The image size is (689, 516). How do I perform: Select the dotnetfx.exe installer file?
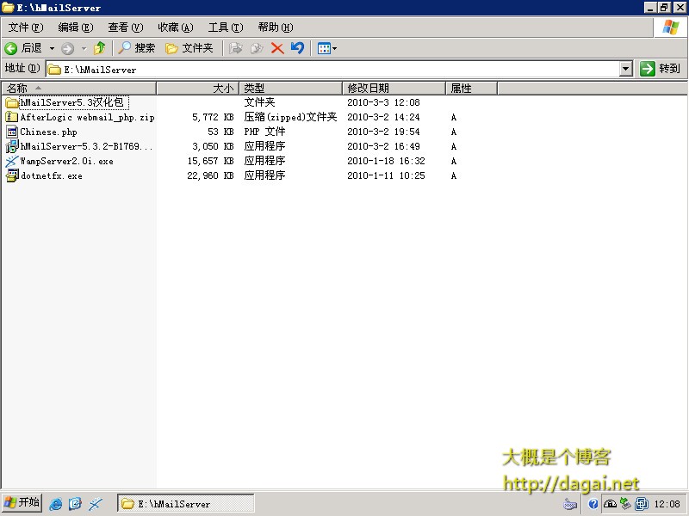click(x=51, y=175)
